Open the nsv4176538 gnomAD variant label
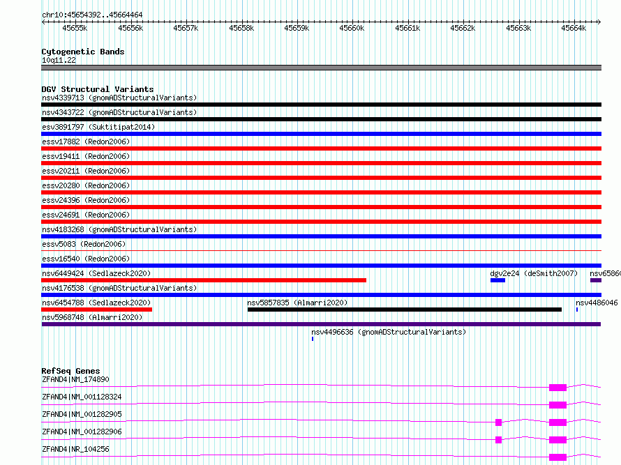This screenshot has width=621, height=465. click(x=119, y=288)
